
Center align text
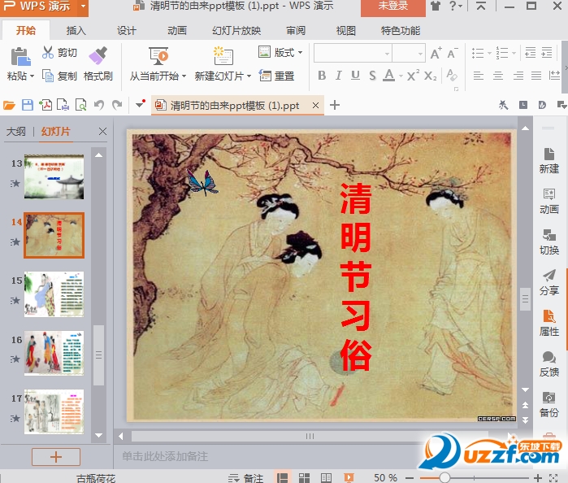pos(498,76)
